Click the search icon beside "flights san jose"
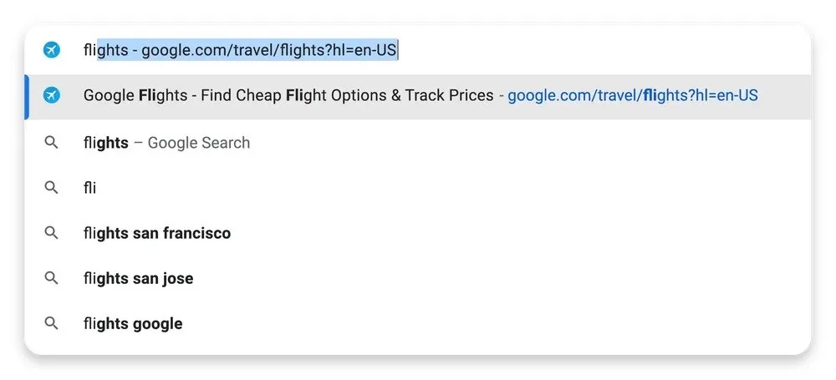Image resolution: width=836 pixels, height=380 pixels. [52, 278]
